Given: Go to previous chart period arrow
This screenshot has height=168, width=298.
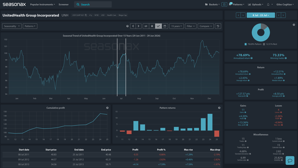Looking at the screenshot, I should click(133, 26).
